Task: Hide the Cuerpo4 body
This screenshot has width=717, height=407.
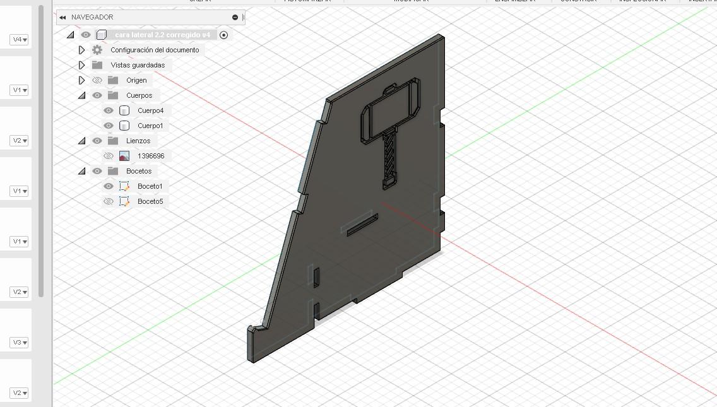Action: (x=108, y=110)
